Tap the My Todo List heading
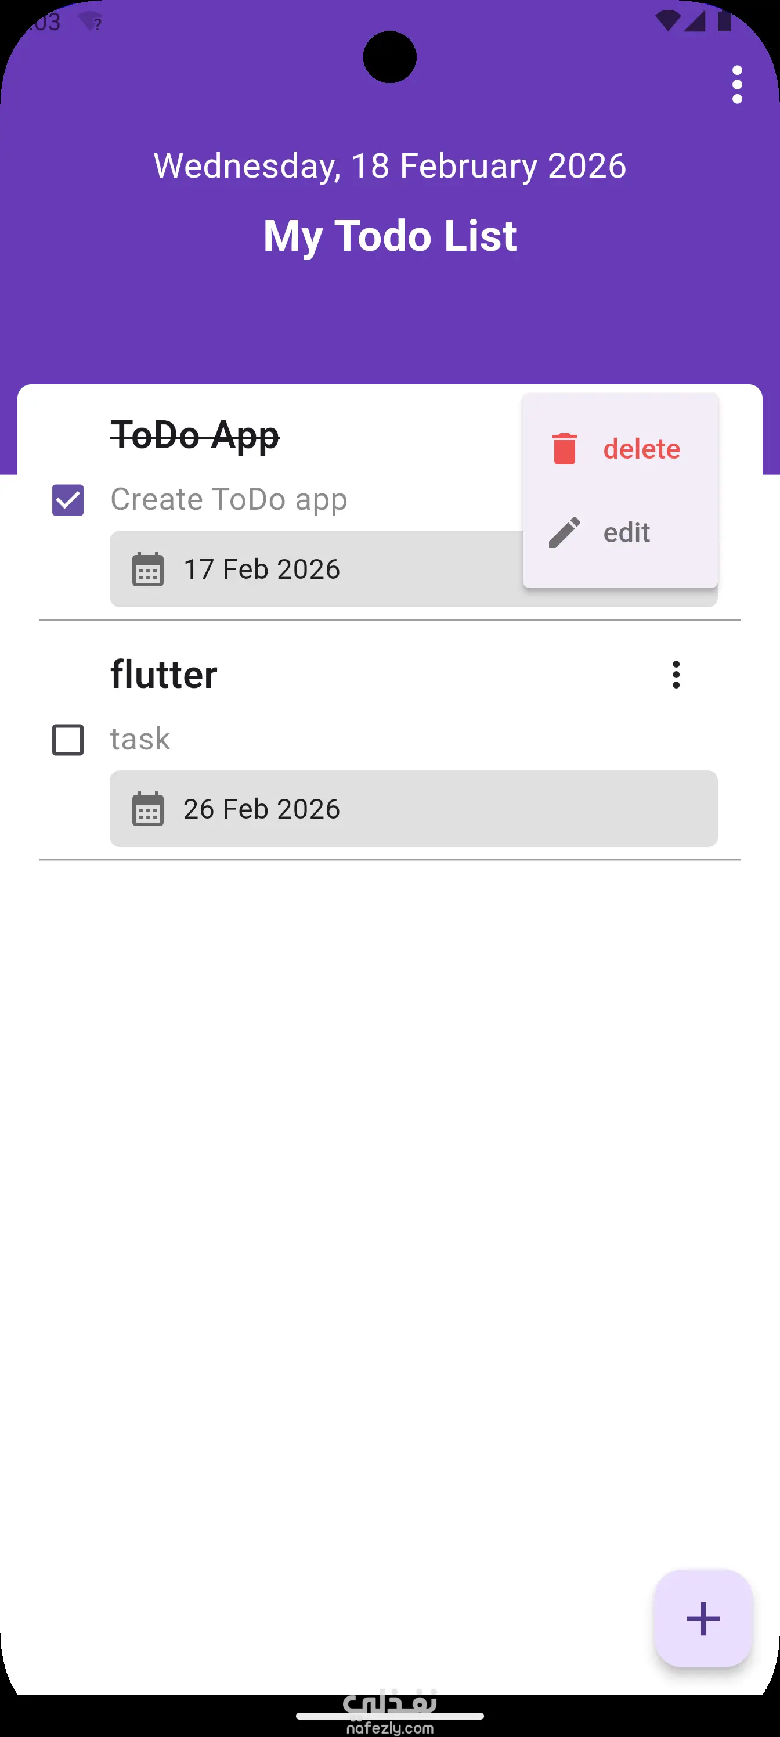Image resolution: width=780 pixels, height=1737 pixels. tap(389, 236)
